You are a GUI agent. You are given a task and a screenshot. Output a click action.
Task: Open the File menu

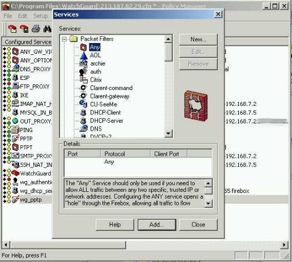click(8, 16)
